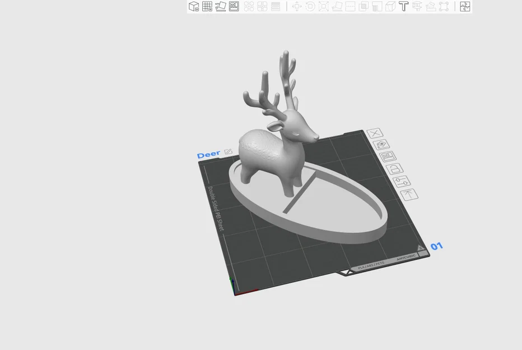Click the Split to parts icon
This screenshot has width=522, height=350.
262,6
